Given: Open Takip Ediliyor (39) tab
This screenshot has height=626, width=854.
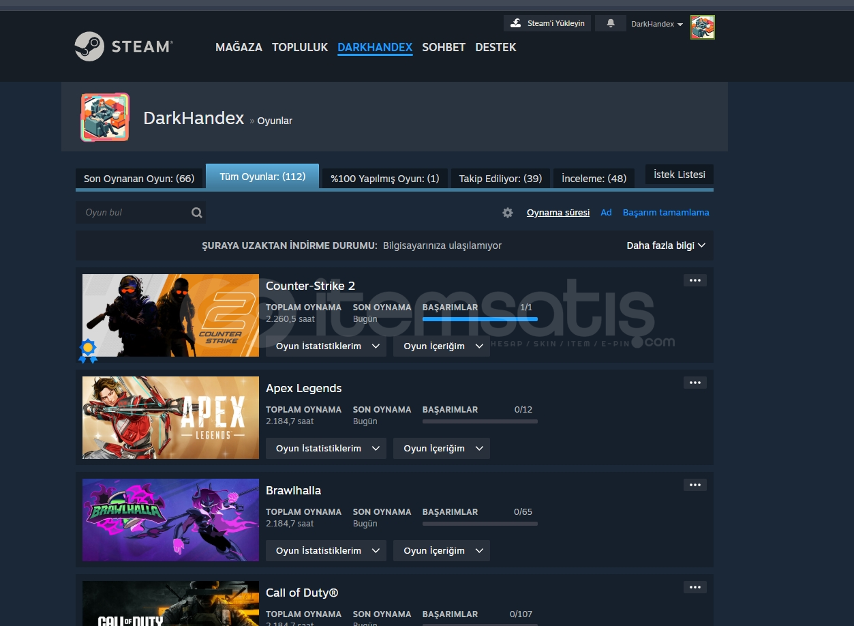Looking at the screenshot, I should click(x=500, y=179).
